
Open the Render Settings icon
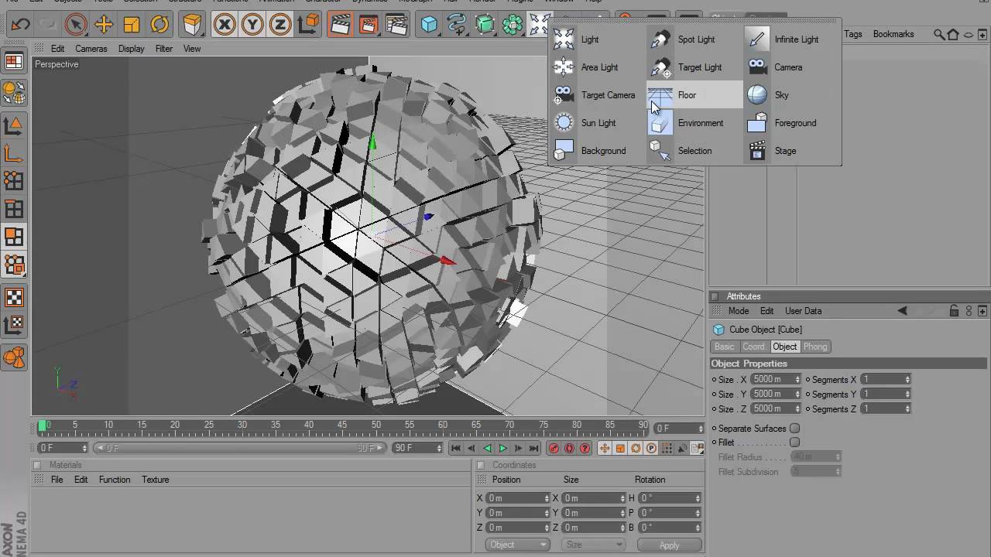click(396, 25)
